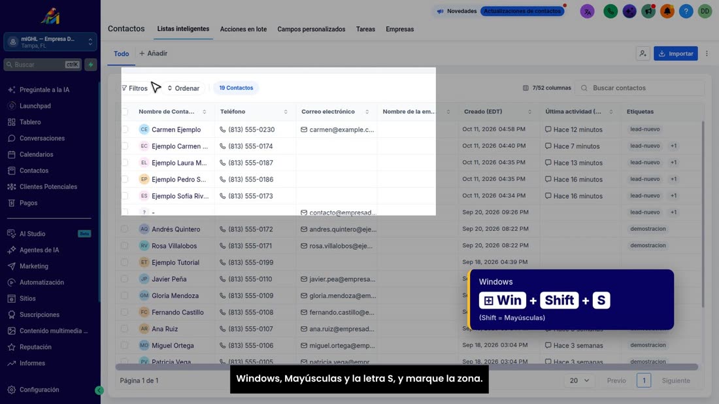719x404 pixels.
Task: Click the vertical table scrollbar
Action: click(x=703, y=214)
